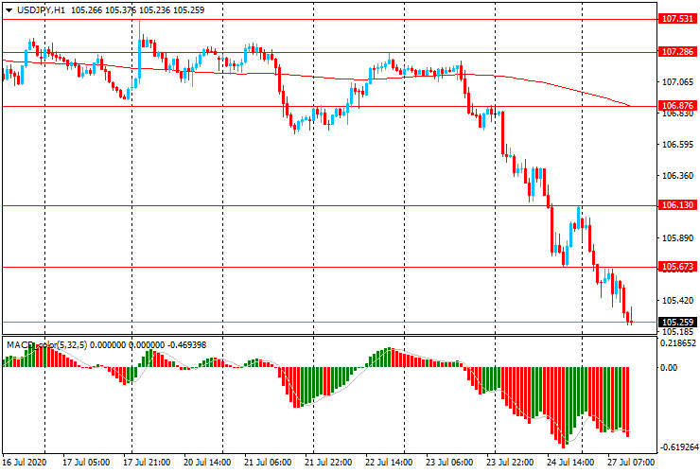
Task: Click the 105.185 price scale value
Action: point(677,331)
